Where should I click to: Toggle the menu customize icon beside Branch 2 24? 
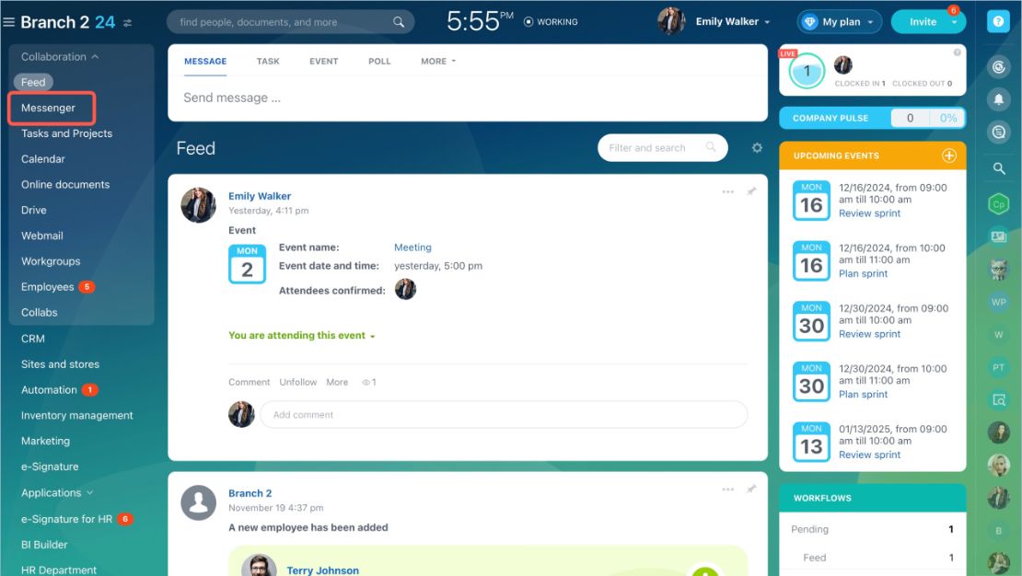point(128,23)
